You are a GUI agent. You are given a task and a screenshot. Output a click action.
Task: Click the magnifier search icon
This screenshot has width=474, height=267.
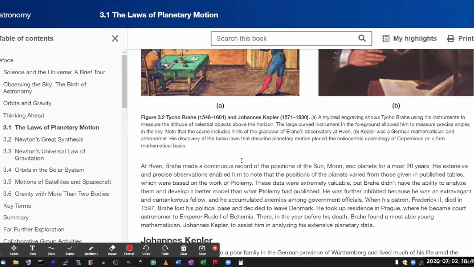362,38
